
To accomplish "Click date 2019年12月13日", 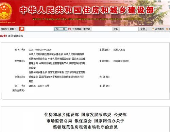I will 121,61.
